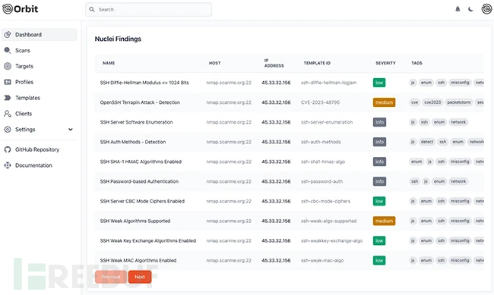Click the ssh-auth-methods template ID
Image resolution: width=494 pixels, height=295 pixels.
click(x=321, y=142)
